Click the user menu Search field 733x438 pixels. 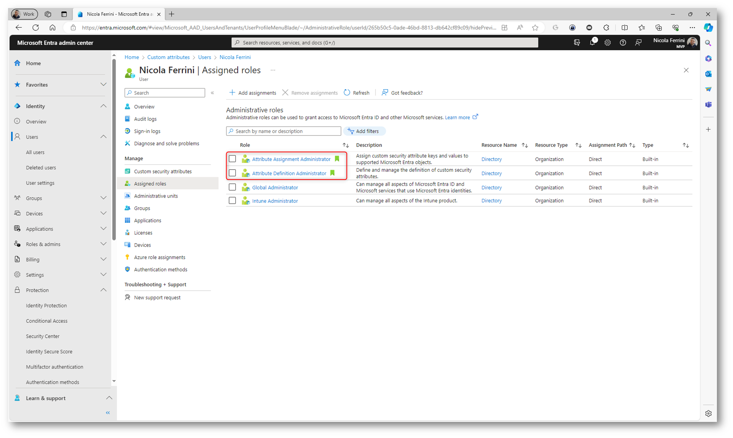pyautogui.click(x=165, y=93)
